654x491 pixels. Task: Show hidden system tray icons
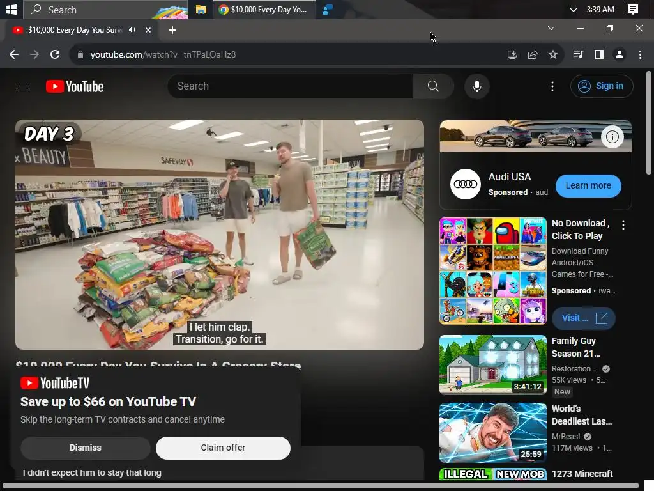pos(574,10)
